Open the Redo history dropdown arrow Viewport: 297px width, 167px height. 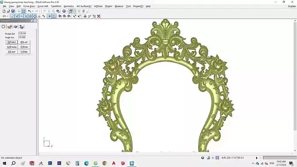(x=40, y=11)
